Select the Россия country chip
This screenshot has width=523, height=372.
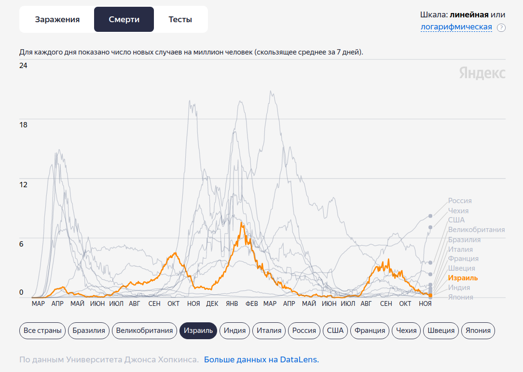click(x=304, y=331)
